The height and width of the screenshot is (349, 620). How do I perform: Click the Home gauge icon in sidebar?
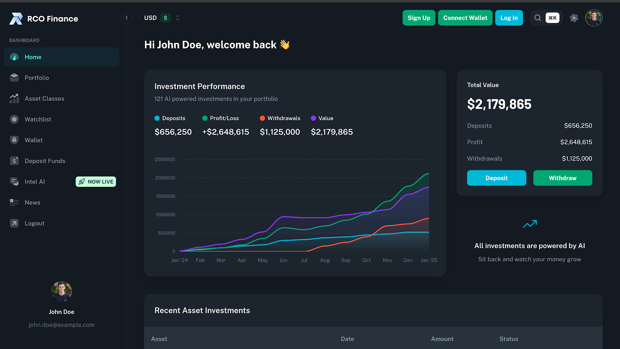coord(14,57)
